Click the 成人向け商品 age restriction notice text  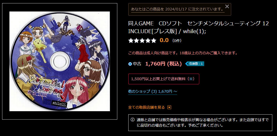183,53
